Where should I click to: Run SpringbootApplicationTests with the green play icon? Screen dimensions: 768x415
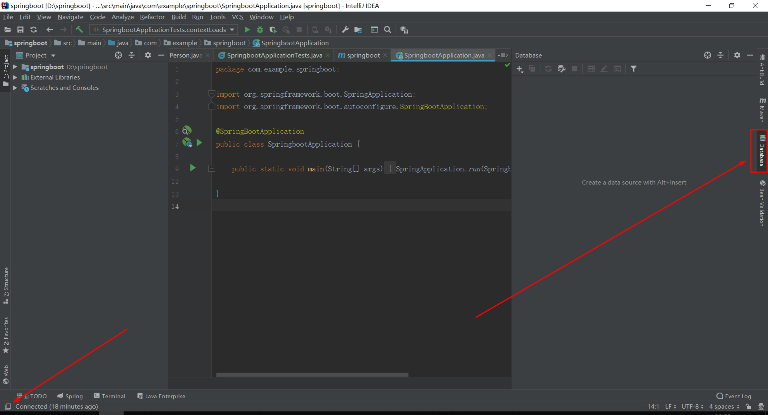[247, 30]
